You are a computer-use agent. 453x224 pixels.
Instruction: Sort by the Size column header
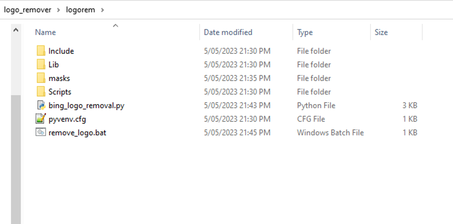pos(381,32)
